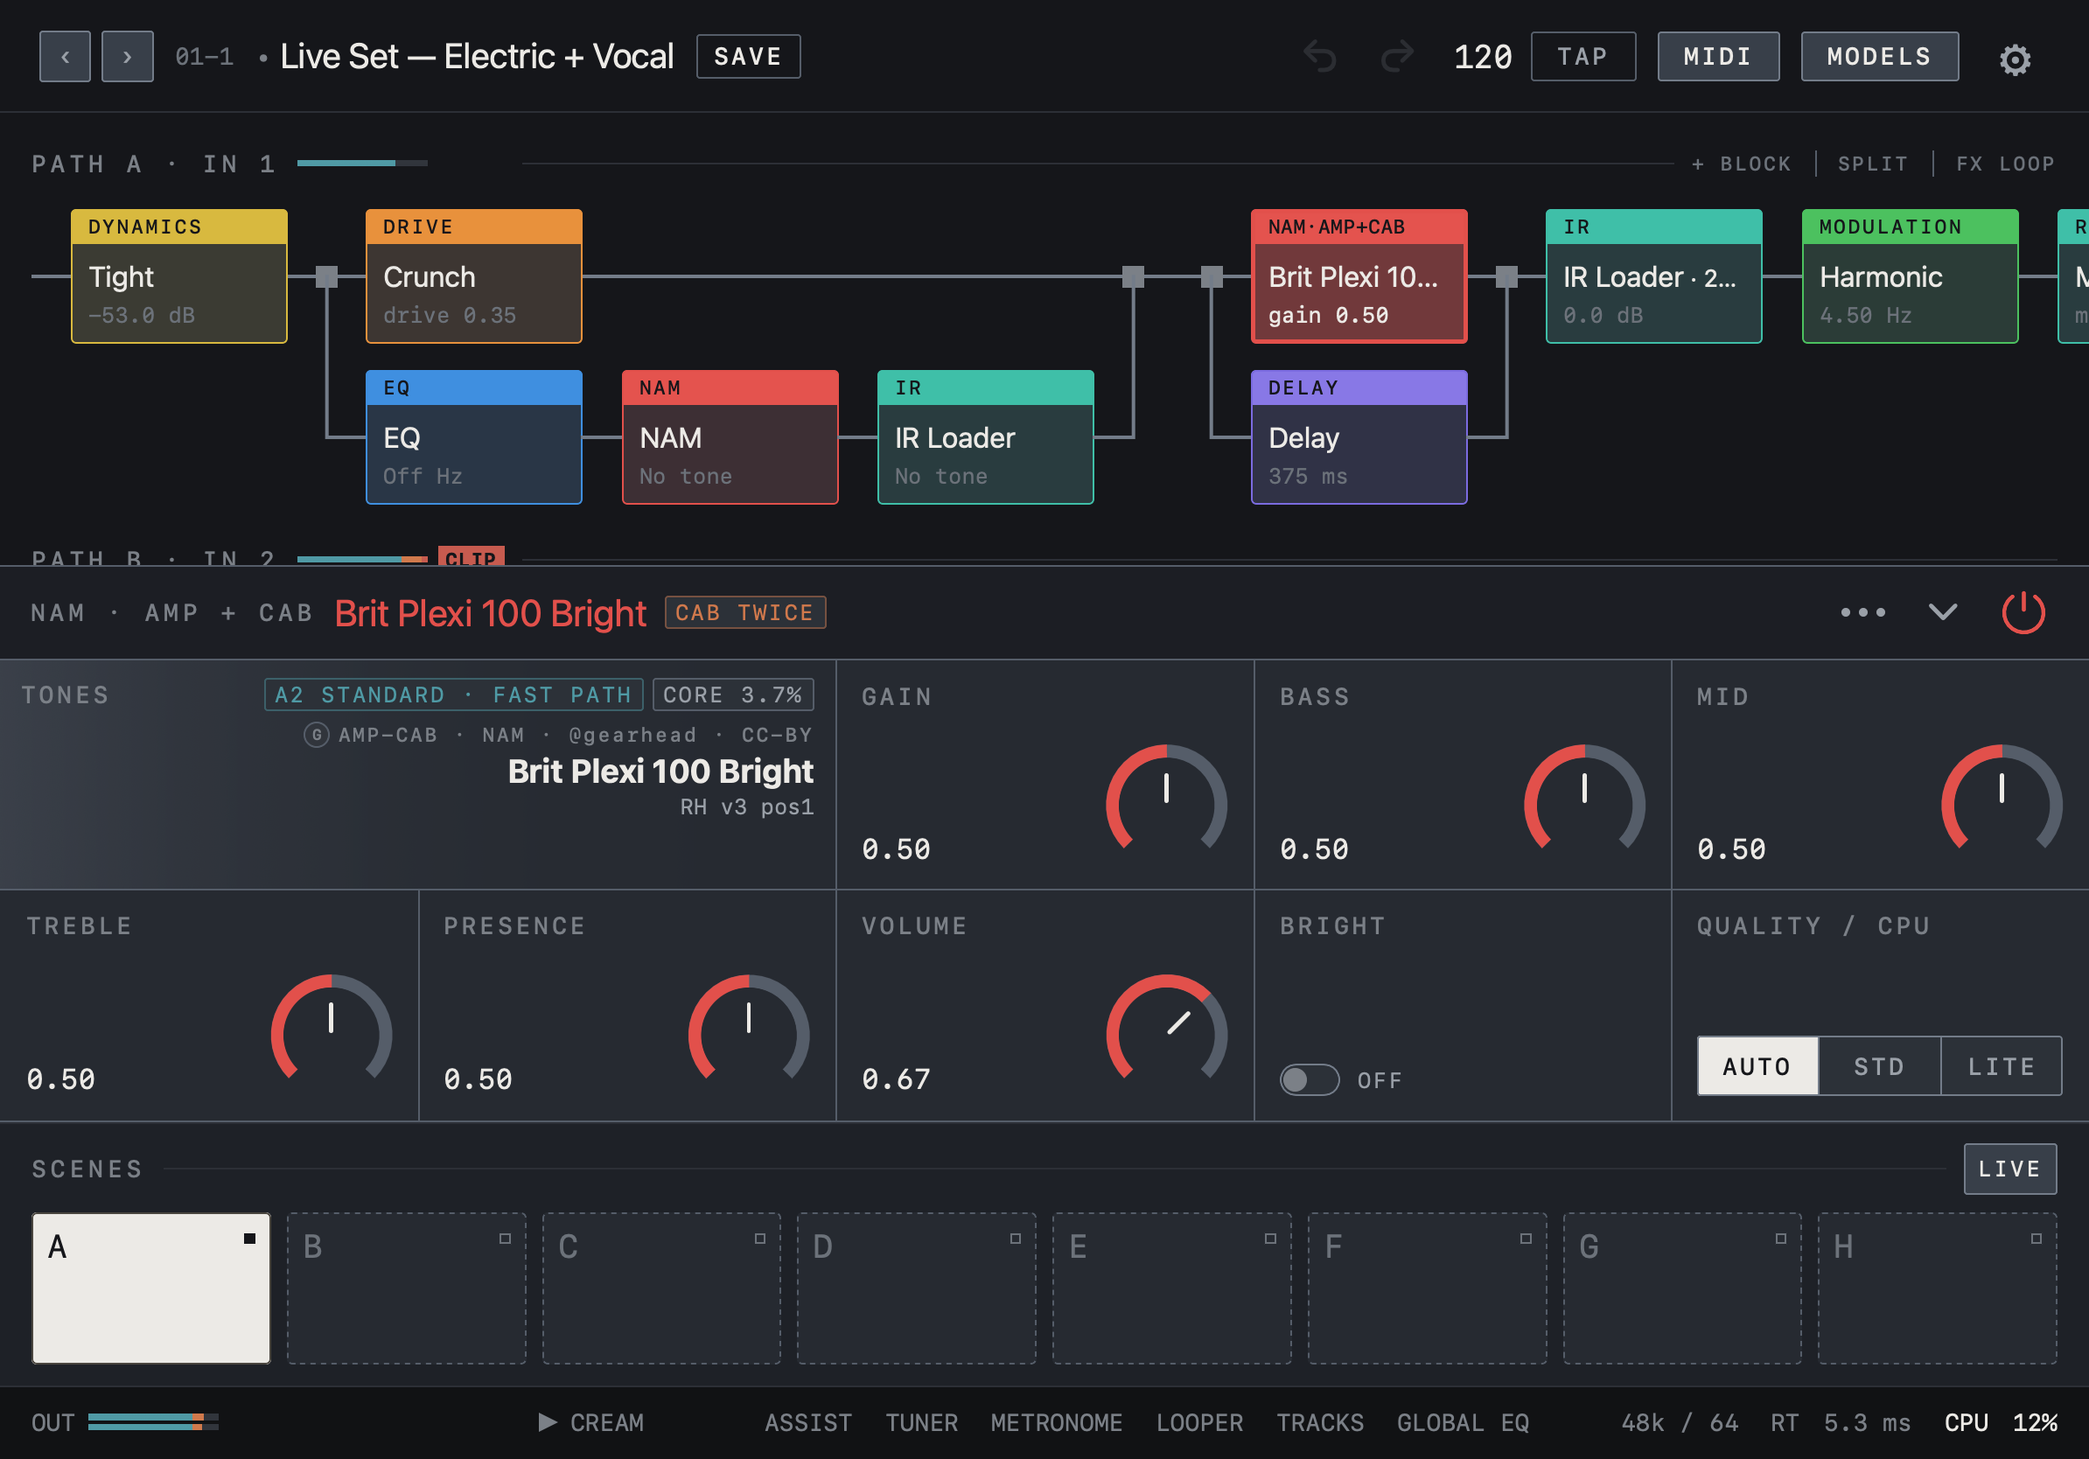Click the CAB TWICE warning badge
Screen dimensions: 2089x1459
click(x=745, y=612)
